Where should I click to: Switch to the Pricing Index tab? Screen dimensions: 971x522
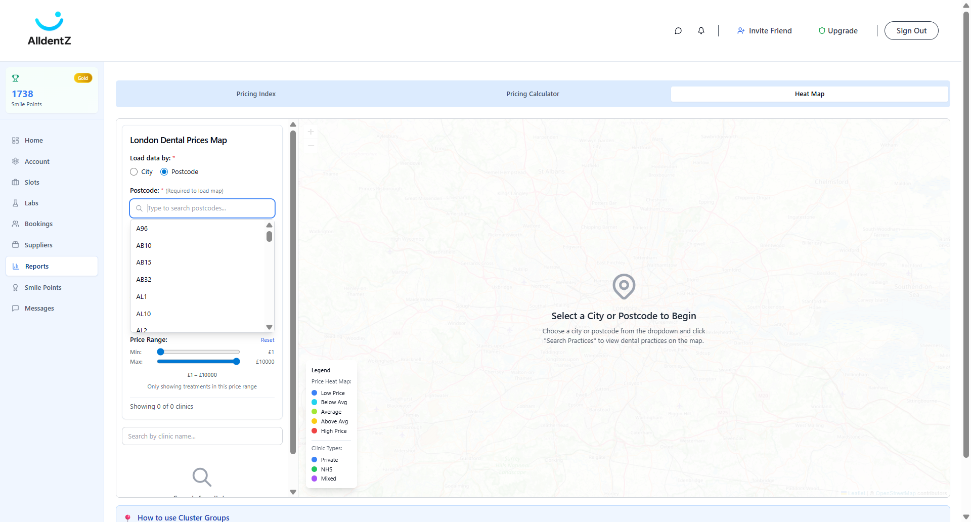coord(256,94)
